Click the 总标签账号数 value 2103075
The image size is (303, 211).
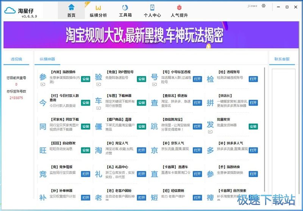(16, 98)
